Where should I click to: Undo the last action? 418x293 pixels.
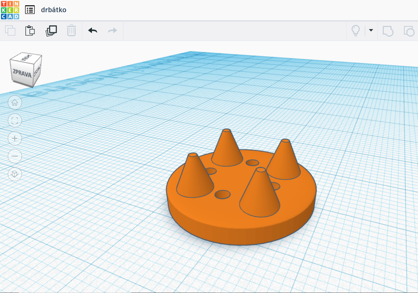93,31
